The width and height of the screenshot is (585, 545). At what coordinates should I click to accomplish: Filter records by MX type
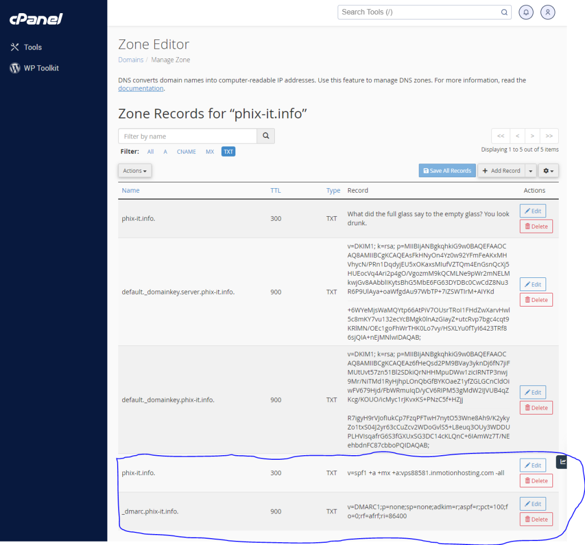pyautogui.click(x=210, y=152)
